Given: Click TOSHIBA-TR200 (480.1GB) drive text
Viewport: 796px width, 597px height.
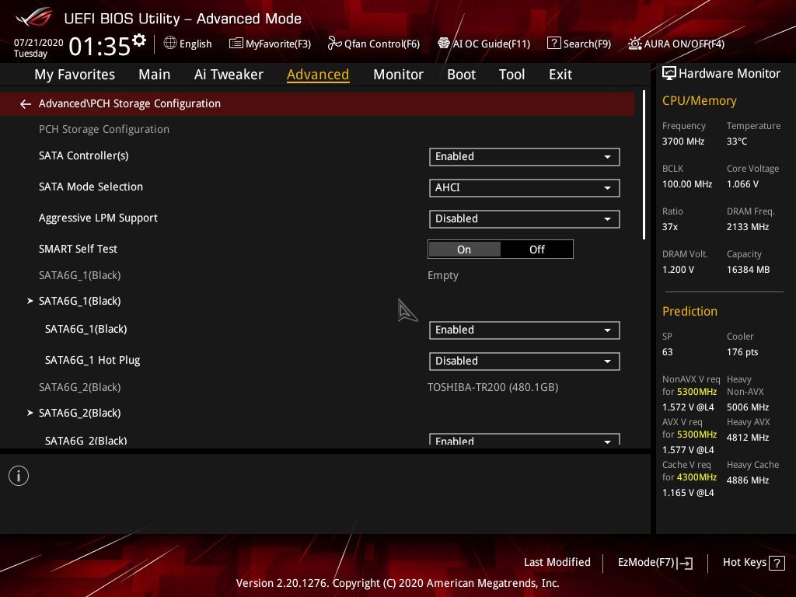Looking at the screenshot, I should coord(493,387).
